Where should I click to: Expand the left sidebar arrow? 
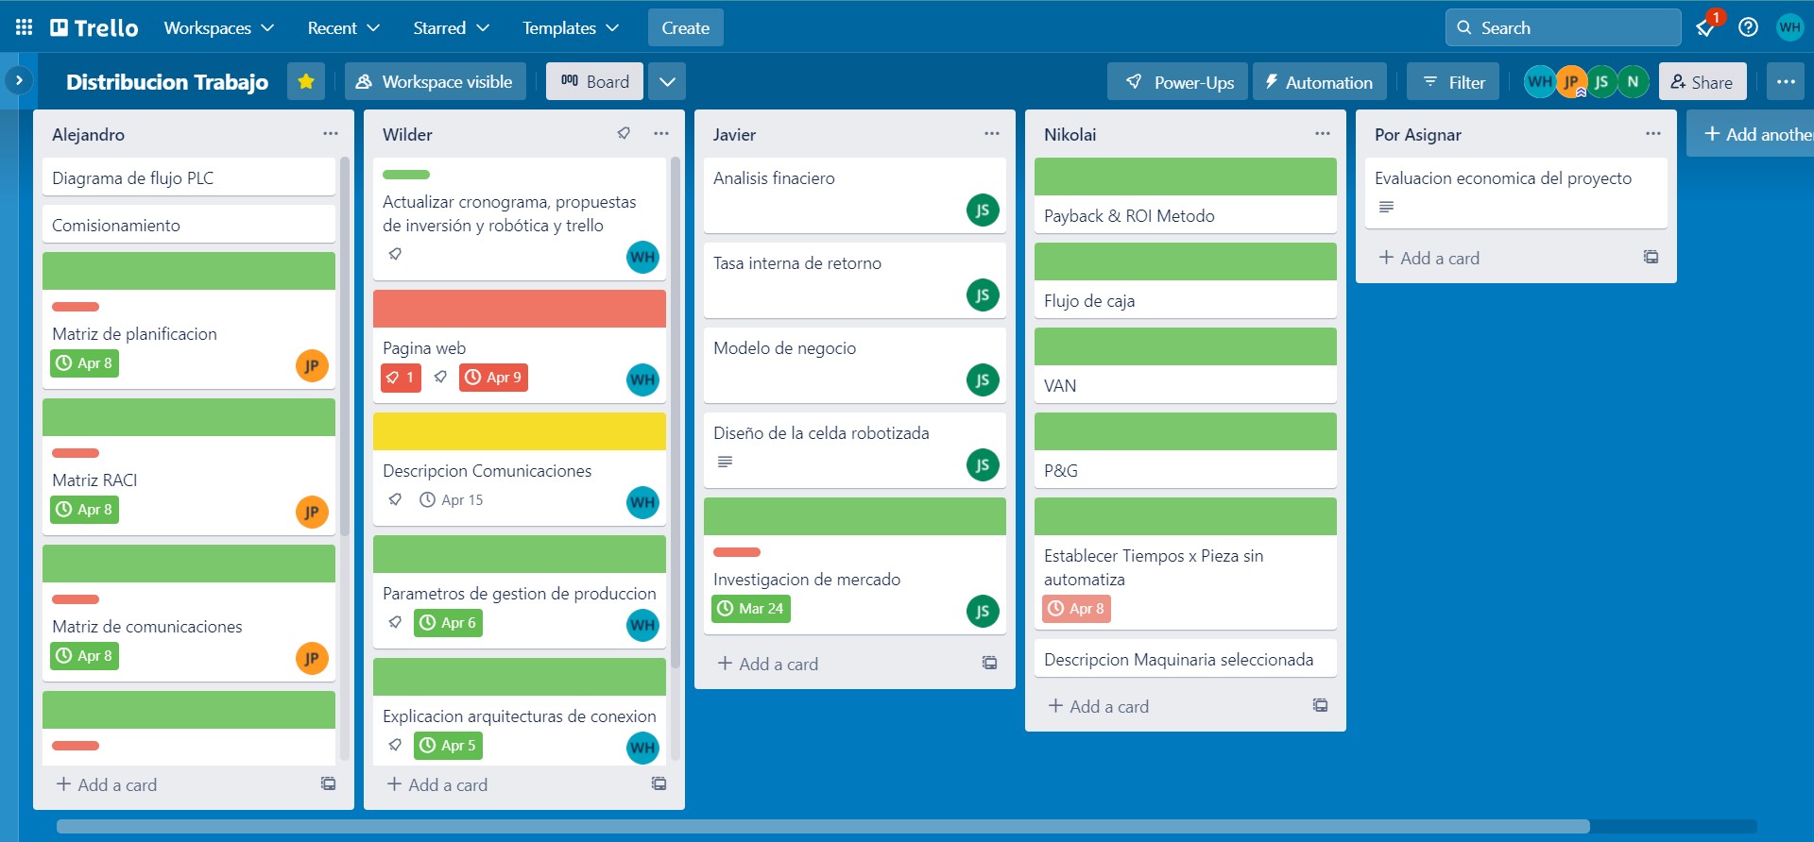pos(19,81)
